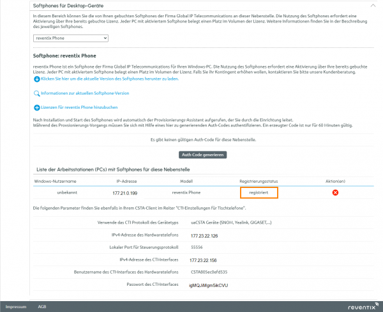Click the magnifier icon beside the Softphone-Version info
383x312 pixels.
[36, 93]
